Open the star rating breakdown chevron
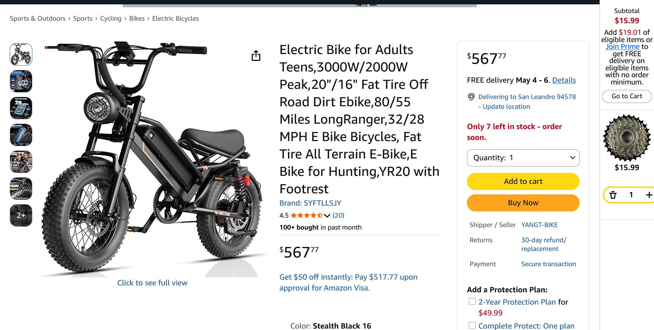This screenshot has width=654, height=330. [x=327, y=215]
